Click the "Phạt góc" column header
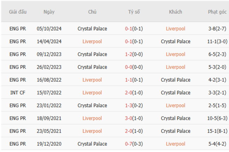229x152 pixels. tap(217, 12)
